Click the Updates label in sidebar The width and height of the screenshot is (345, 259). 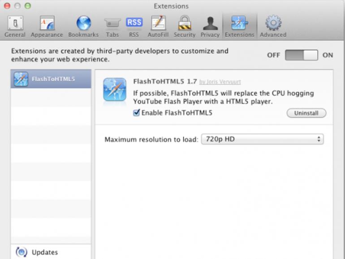click(45, 252)
